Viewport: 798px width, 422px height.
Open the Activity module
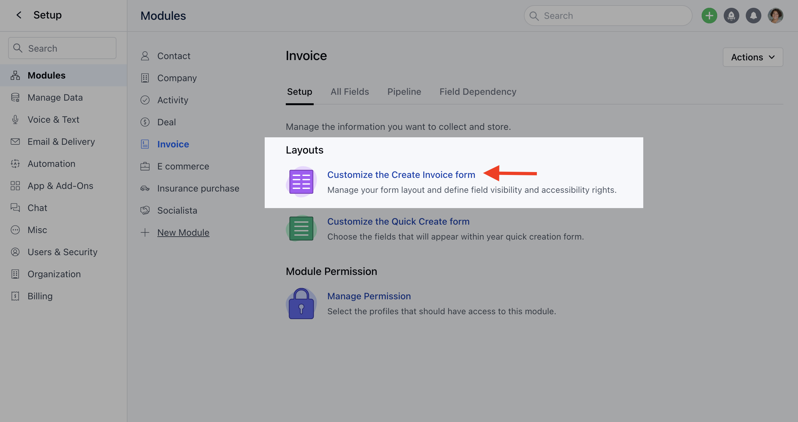(x=173, y=100)
